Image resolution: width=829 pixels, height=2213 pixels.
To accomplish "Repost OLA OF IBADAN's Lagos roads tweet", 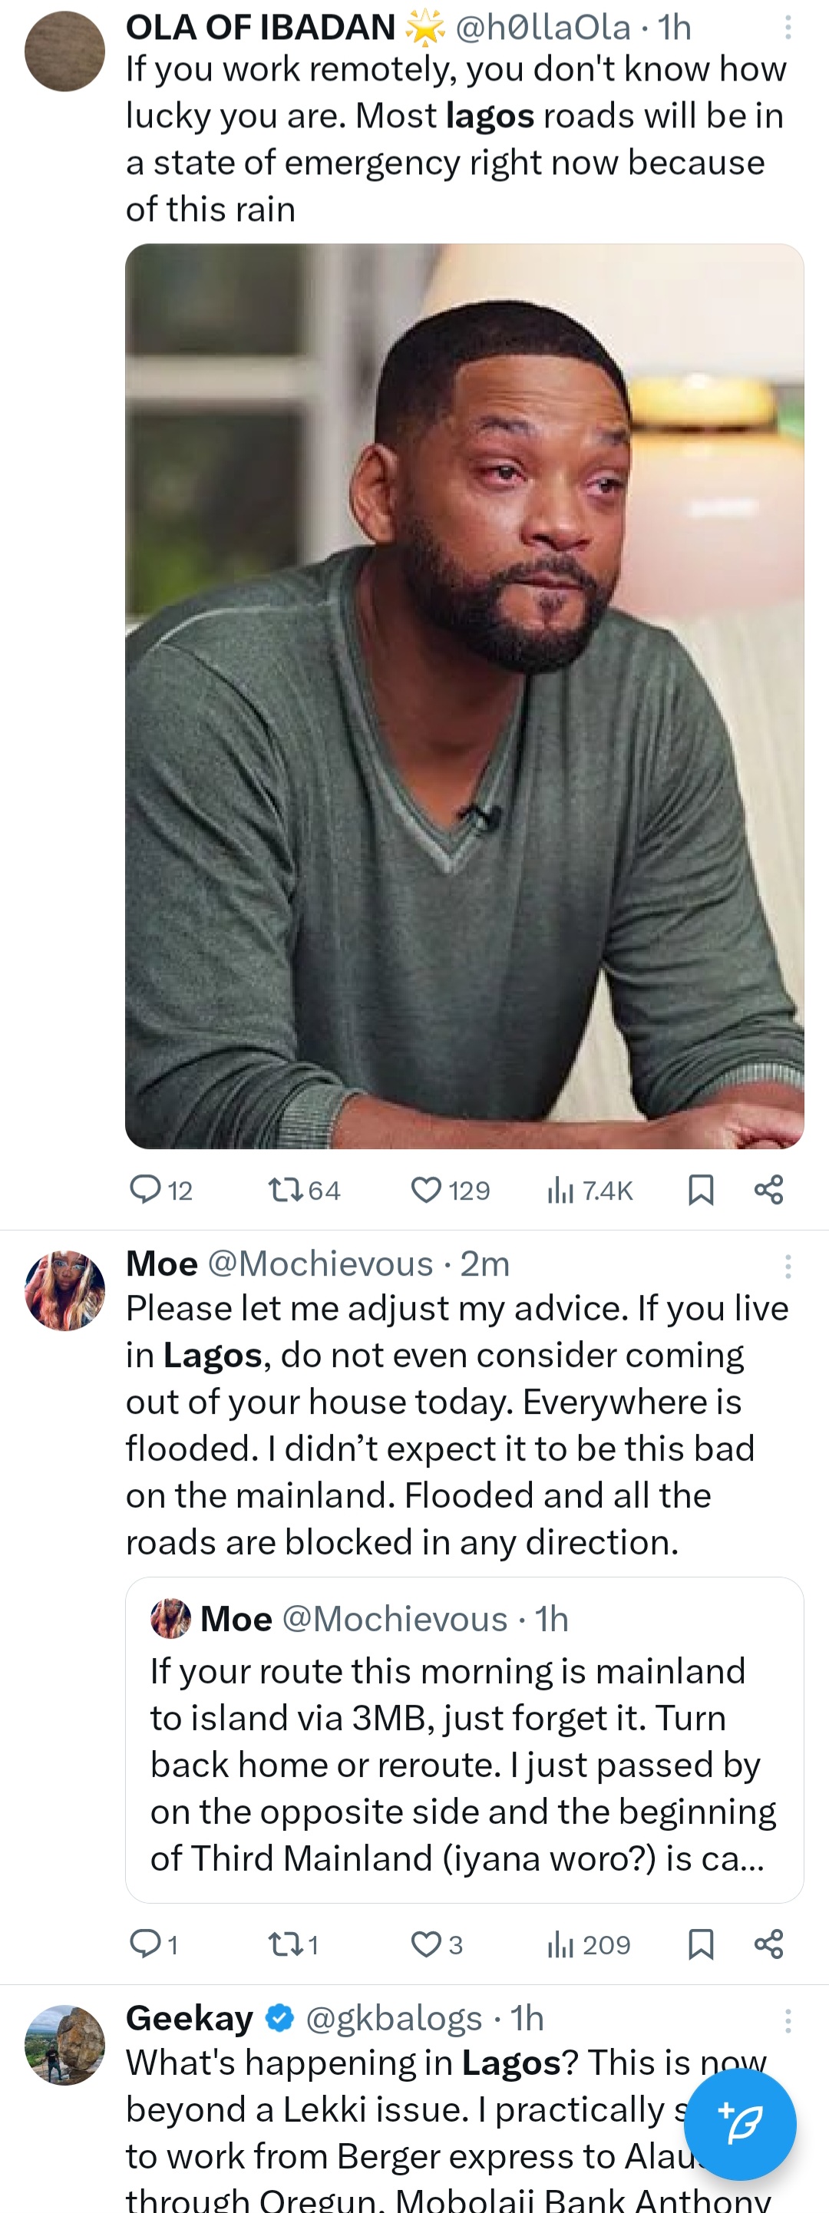I will coord(282,1190).
